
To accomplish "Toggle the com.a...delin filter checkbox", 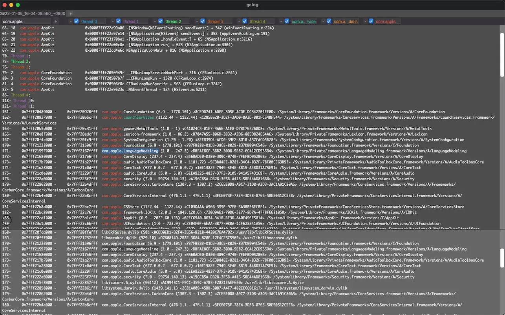I will tap(329, 21).
